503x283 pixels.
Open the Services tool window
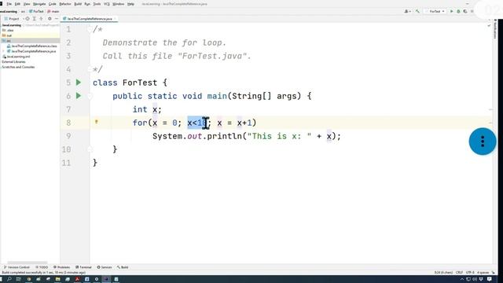click(105, 267)
